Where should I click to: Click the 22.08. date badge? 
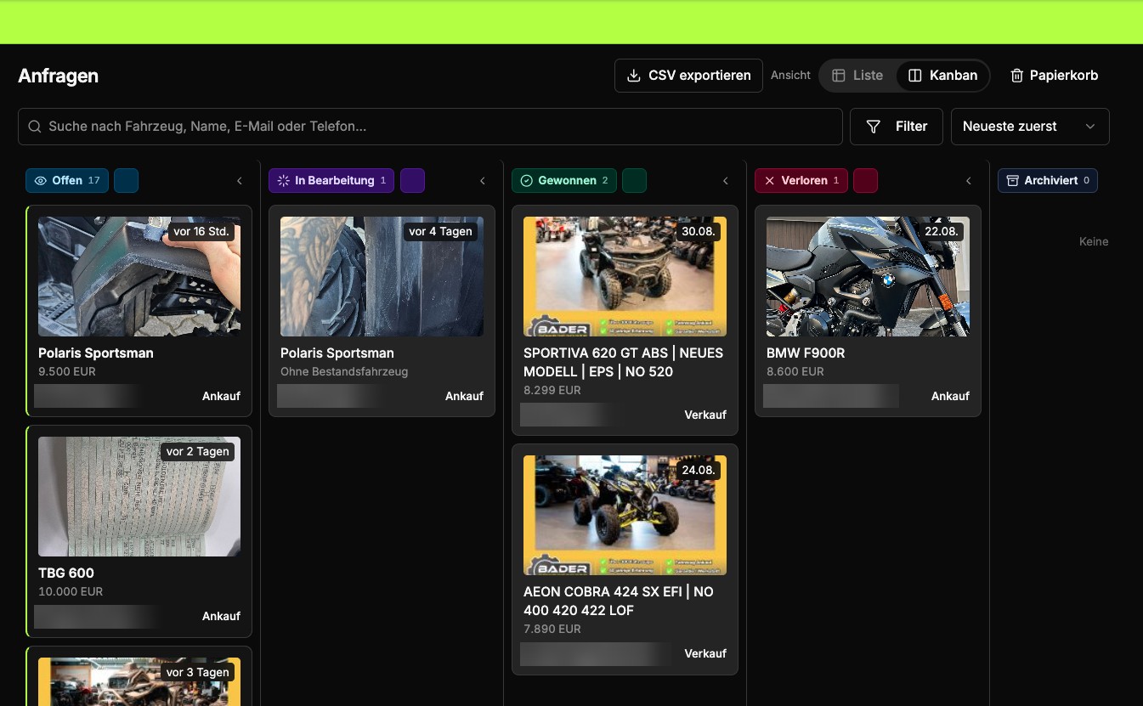point(942,231)
